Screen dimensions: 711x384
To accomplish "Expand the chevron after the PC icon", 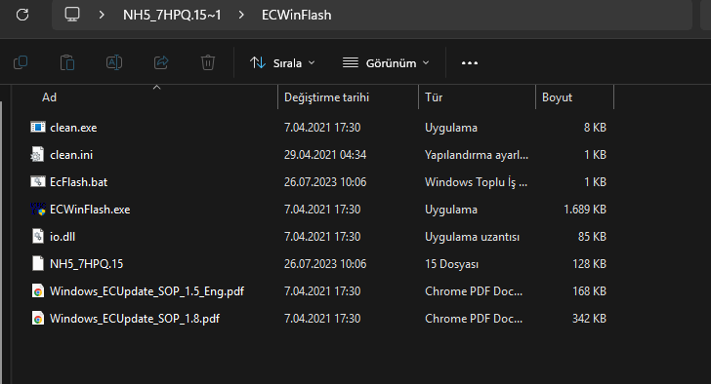I will point(102,15).
